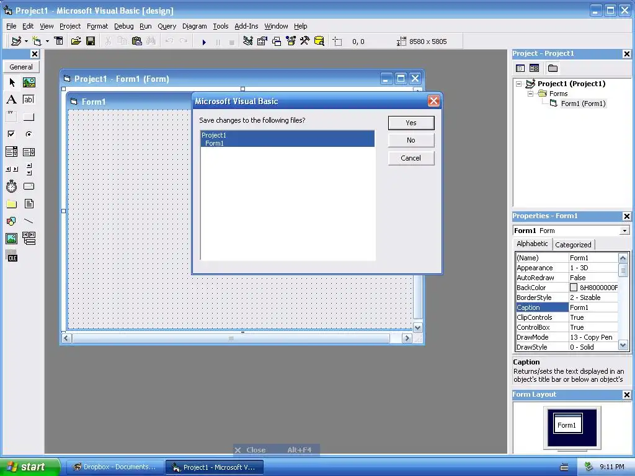Click Yes to save changes
635x476 pixels.
coord(411,123)
